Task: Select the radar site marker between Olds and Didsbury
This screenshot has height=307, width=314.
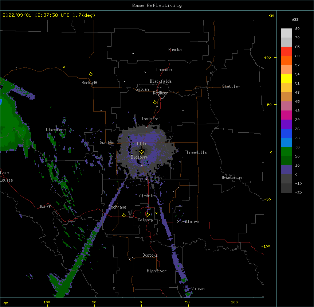Action: 141,152
